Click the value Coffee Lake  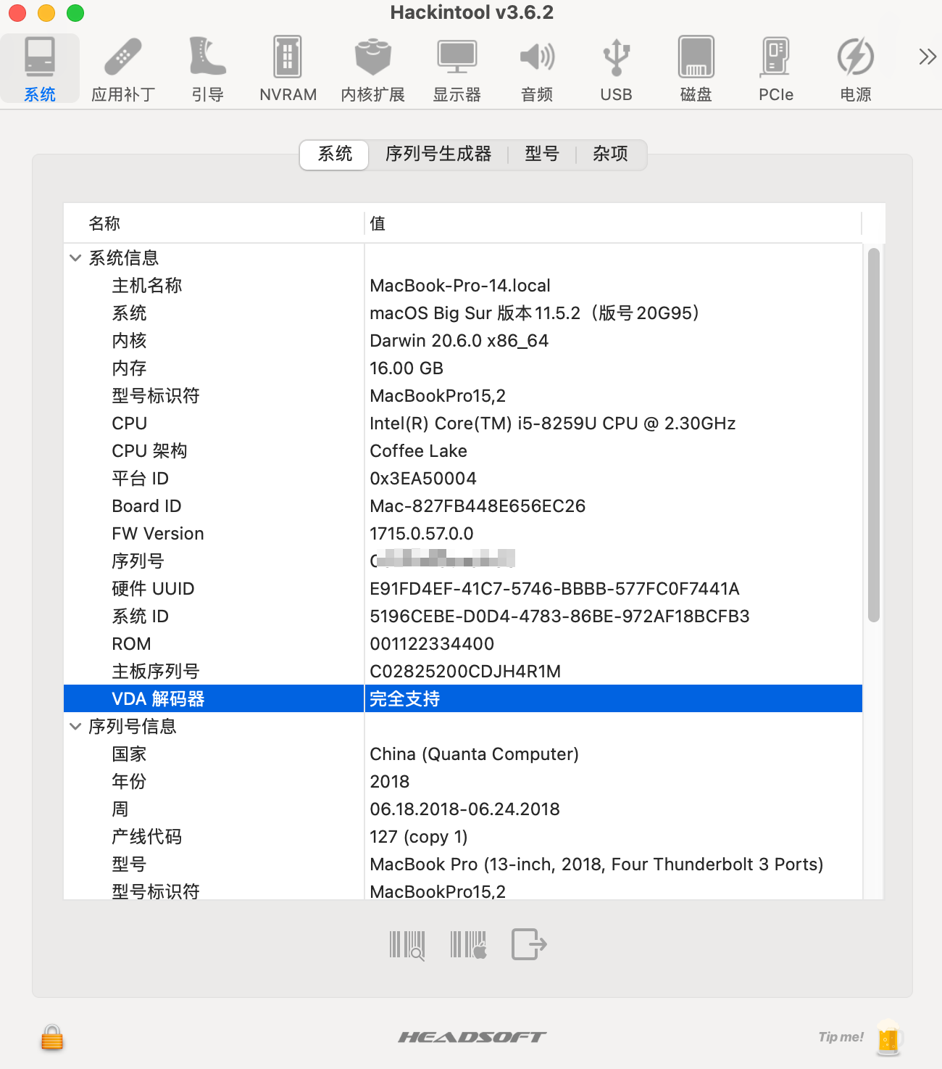[x=418, y=451]
